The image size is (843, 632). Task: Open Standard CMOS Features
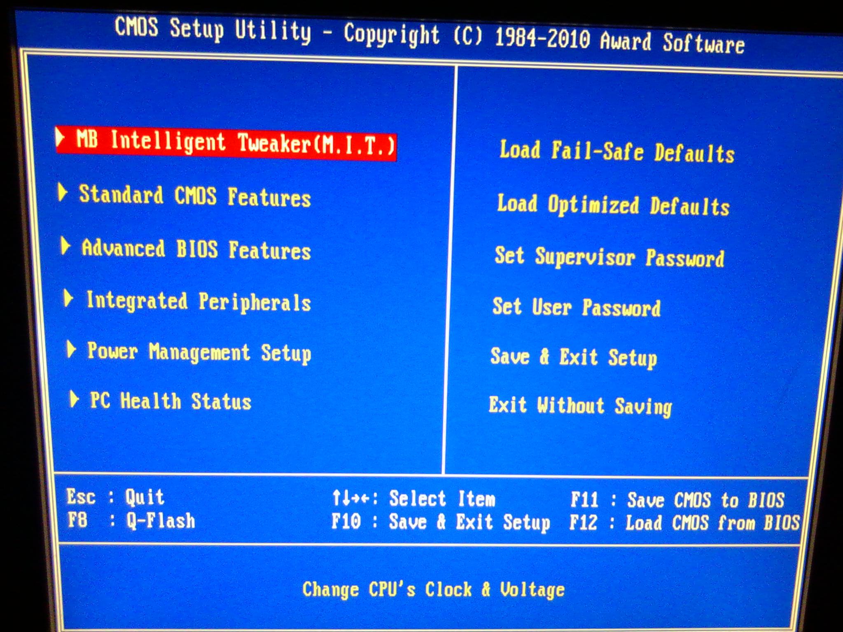pyautogui.click(x=195, y=196)
